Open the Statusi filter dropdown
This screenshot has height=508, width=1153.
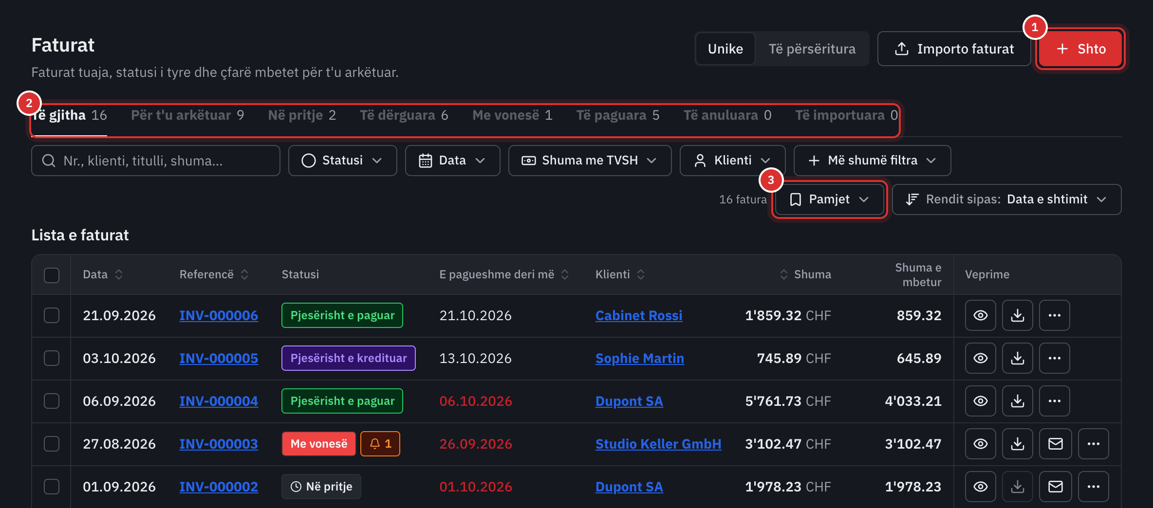[342, 161]
